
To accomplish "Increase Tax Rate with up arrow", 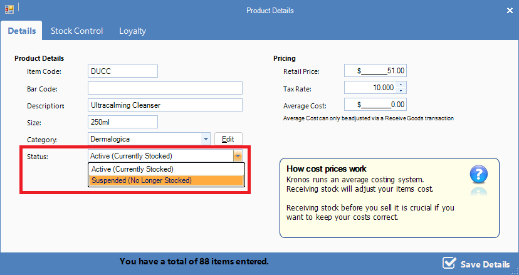I will pyautogui.click(x=401, y=85).
